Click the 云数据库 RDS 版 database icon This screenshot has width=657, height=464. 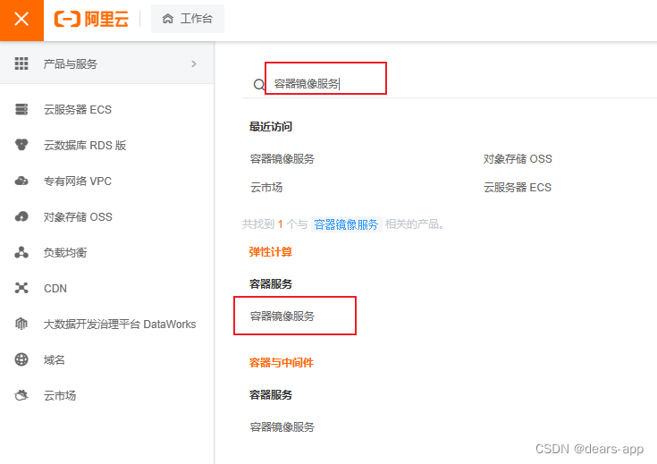[21, 145]
